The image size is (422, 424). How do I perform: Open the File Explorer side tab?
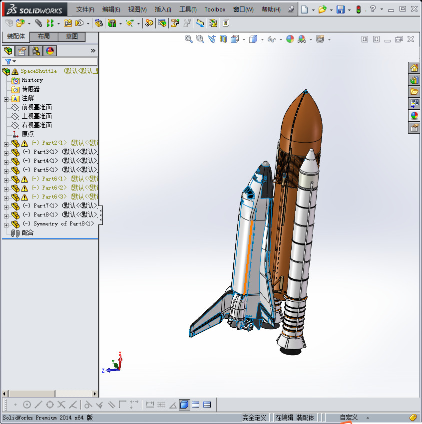click(x=414, y=92)
